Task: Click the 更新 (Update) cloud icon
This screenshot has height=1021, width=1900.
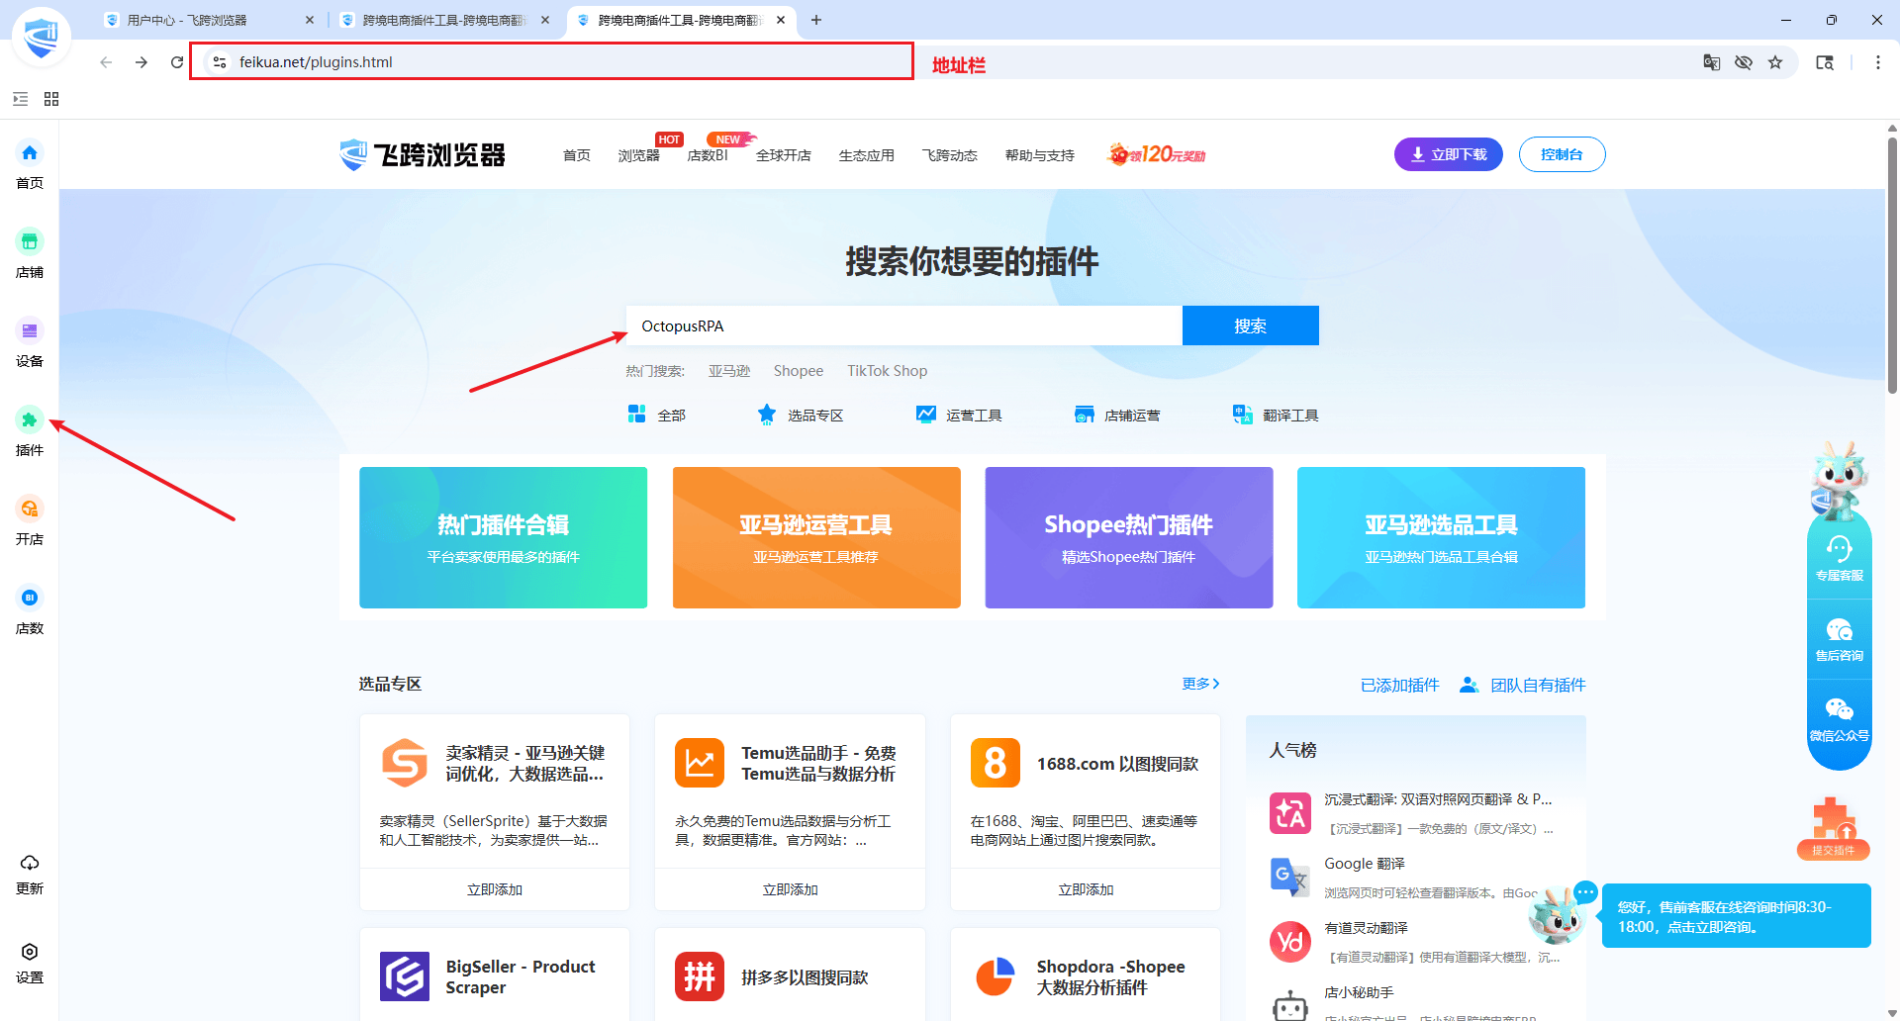Action: 29,863
